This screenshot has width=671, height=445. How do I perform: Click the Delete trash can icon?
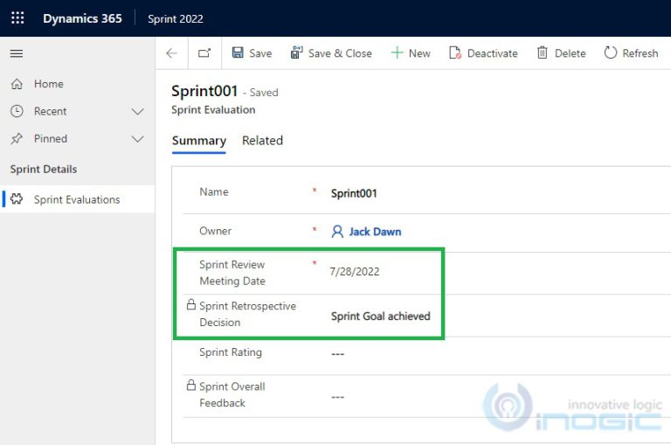[x=543, y=53]
